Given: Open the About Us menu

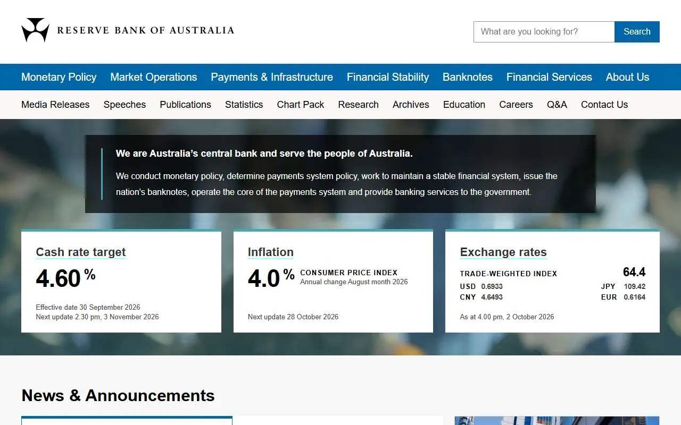Looking at the screenshot, I should [x=627, y=77].
